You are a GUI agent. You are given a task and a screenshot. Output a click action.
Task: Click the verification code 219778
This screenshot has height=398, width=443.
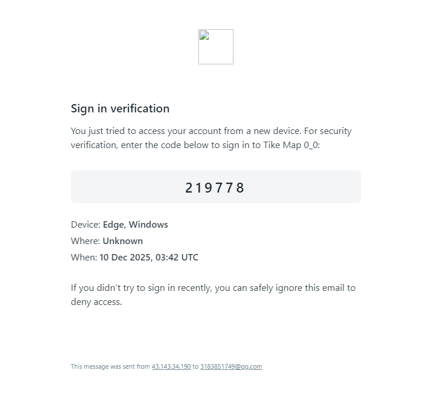pyautogui.click(x=215, y=188)
